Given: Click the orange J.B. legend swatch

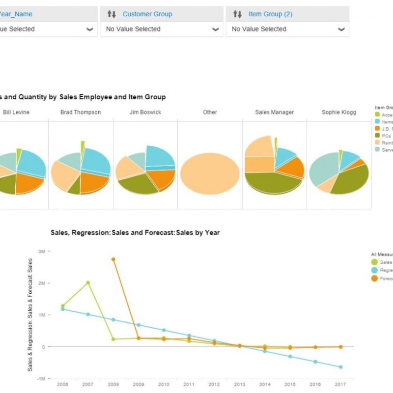Looking at the screenshot, I should [x=377, y=129].
